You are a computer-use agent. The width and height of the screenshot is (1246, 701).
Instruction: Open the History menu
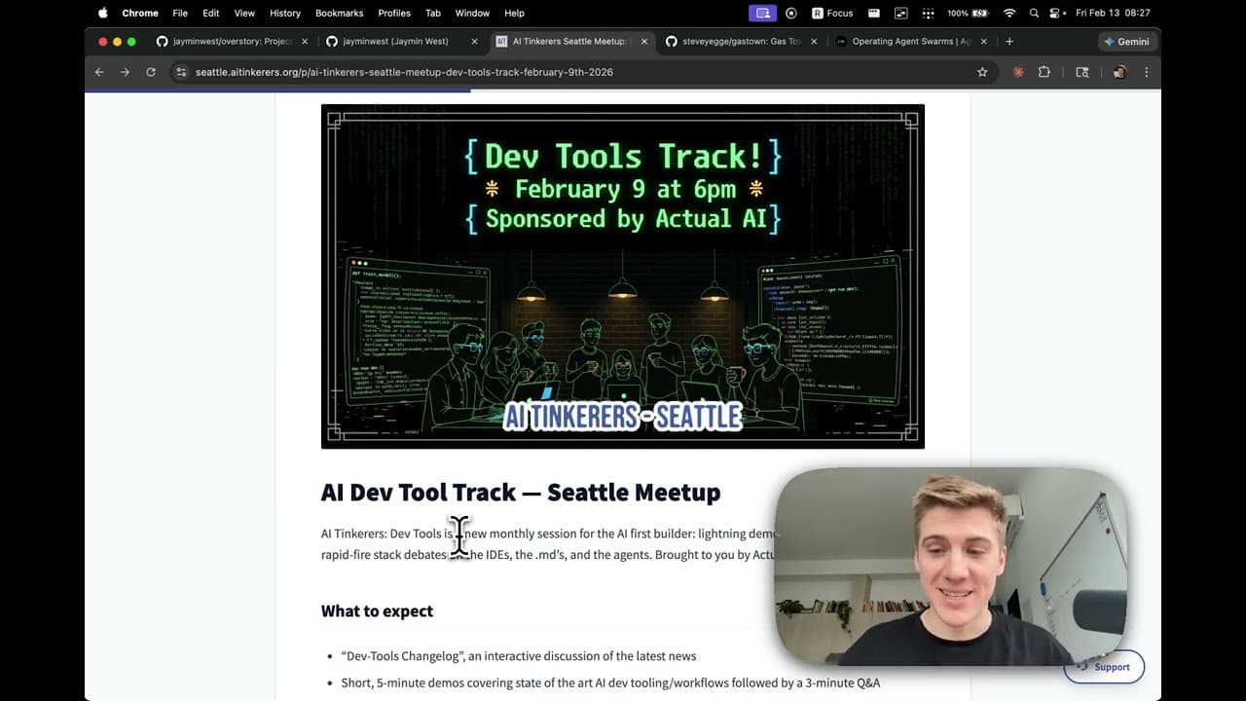click(x=284, y=13)
